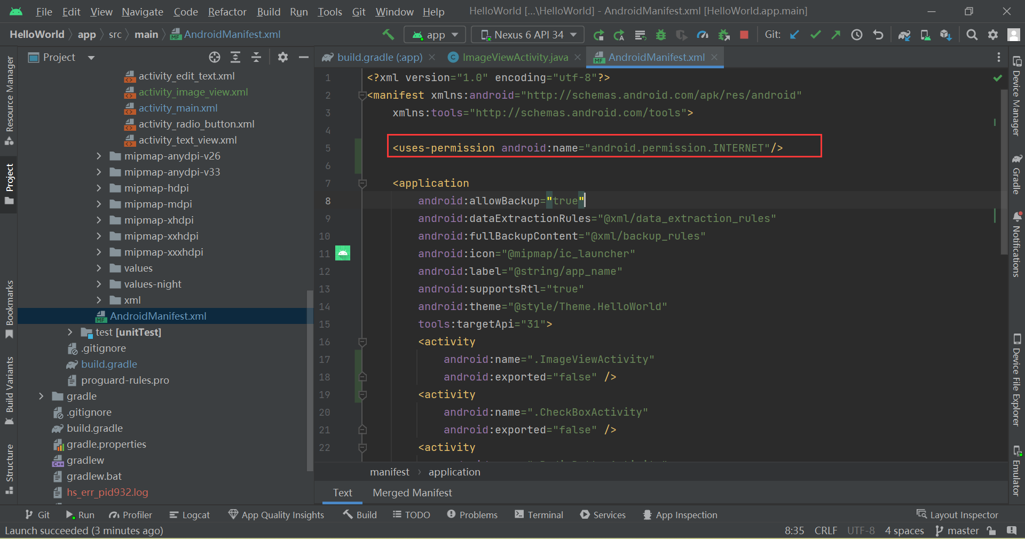Click the Select Opened File target icon
The width and height of the screenshot is (1025, 539).
click(215, 57)
